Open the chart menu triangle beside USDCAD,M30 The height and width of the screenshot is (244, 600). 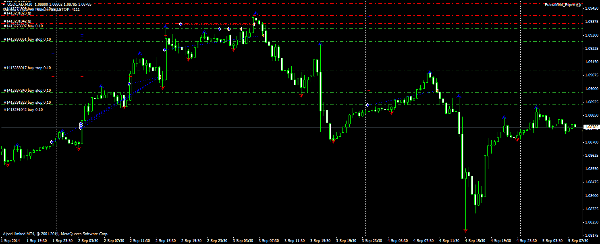4,4
